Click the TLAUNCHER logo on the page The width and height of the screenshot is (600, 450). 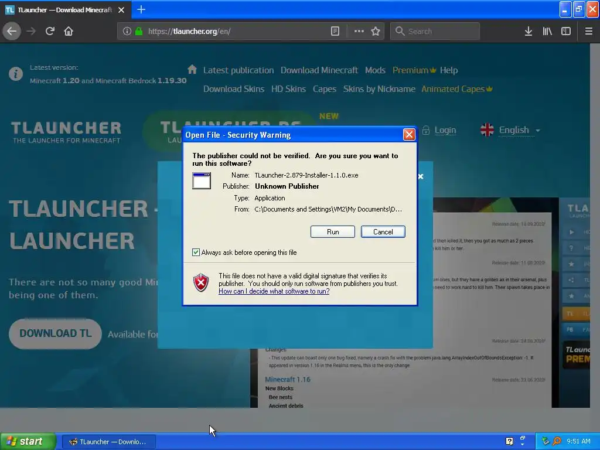(66, 132)
